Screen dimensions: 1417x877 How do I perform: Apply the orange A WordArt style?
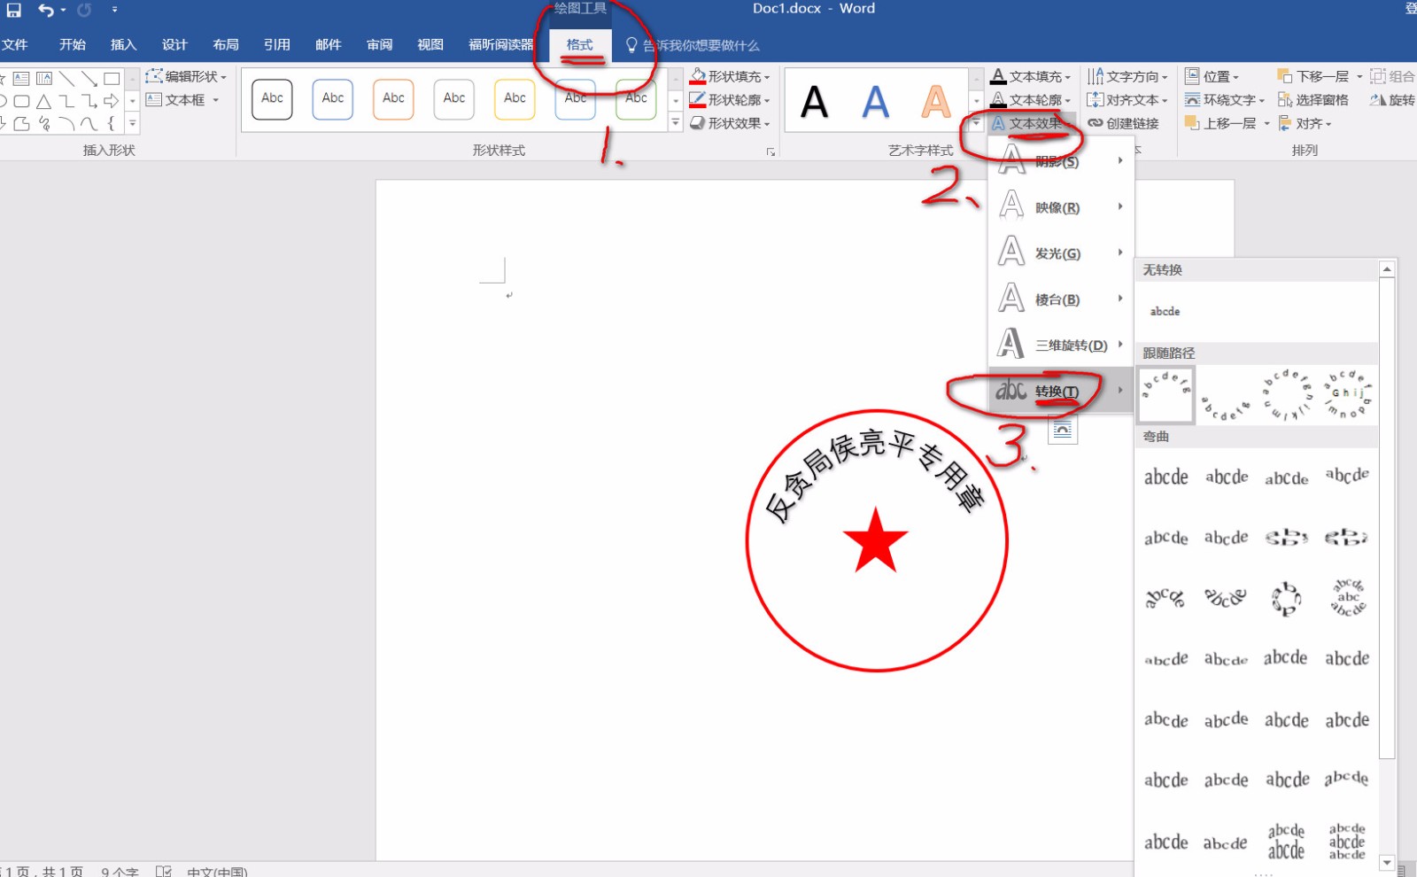click(x=936, y=102)
